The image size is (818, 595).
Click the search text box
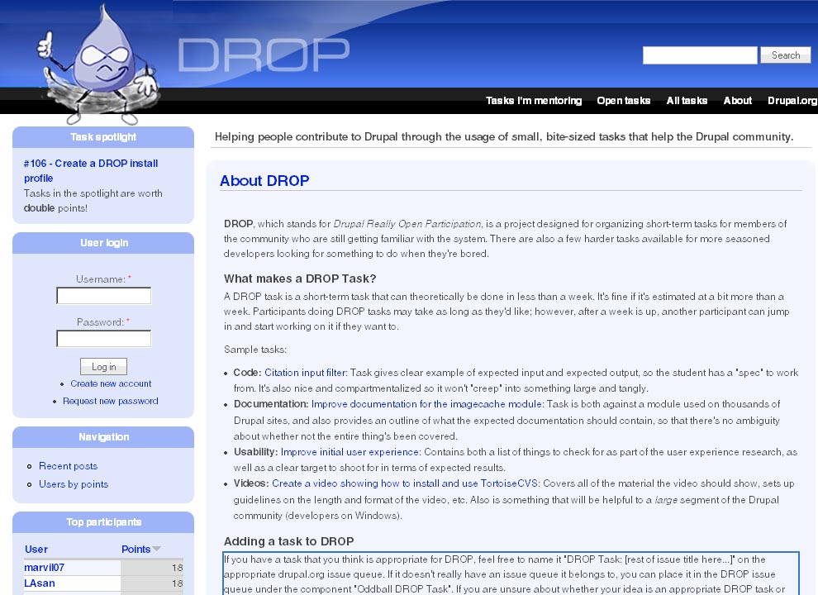pyautogui.click(x=699, y=55)
